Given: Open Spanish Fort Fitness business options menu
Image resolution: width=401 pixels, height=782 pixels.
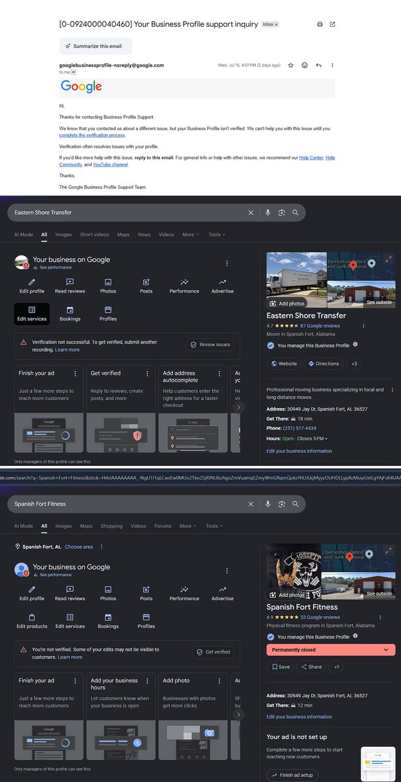Looking at the screenshot, I should [227, 570].
